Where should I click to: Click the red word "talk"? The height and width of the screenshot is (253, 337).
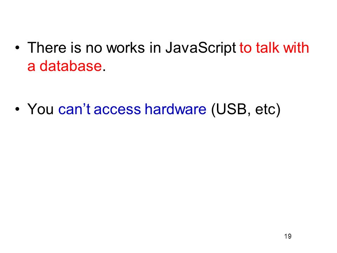[x=267, y=47]
